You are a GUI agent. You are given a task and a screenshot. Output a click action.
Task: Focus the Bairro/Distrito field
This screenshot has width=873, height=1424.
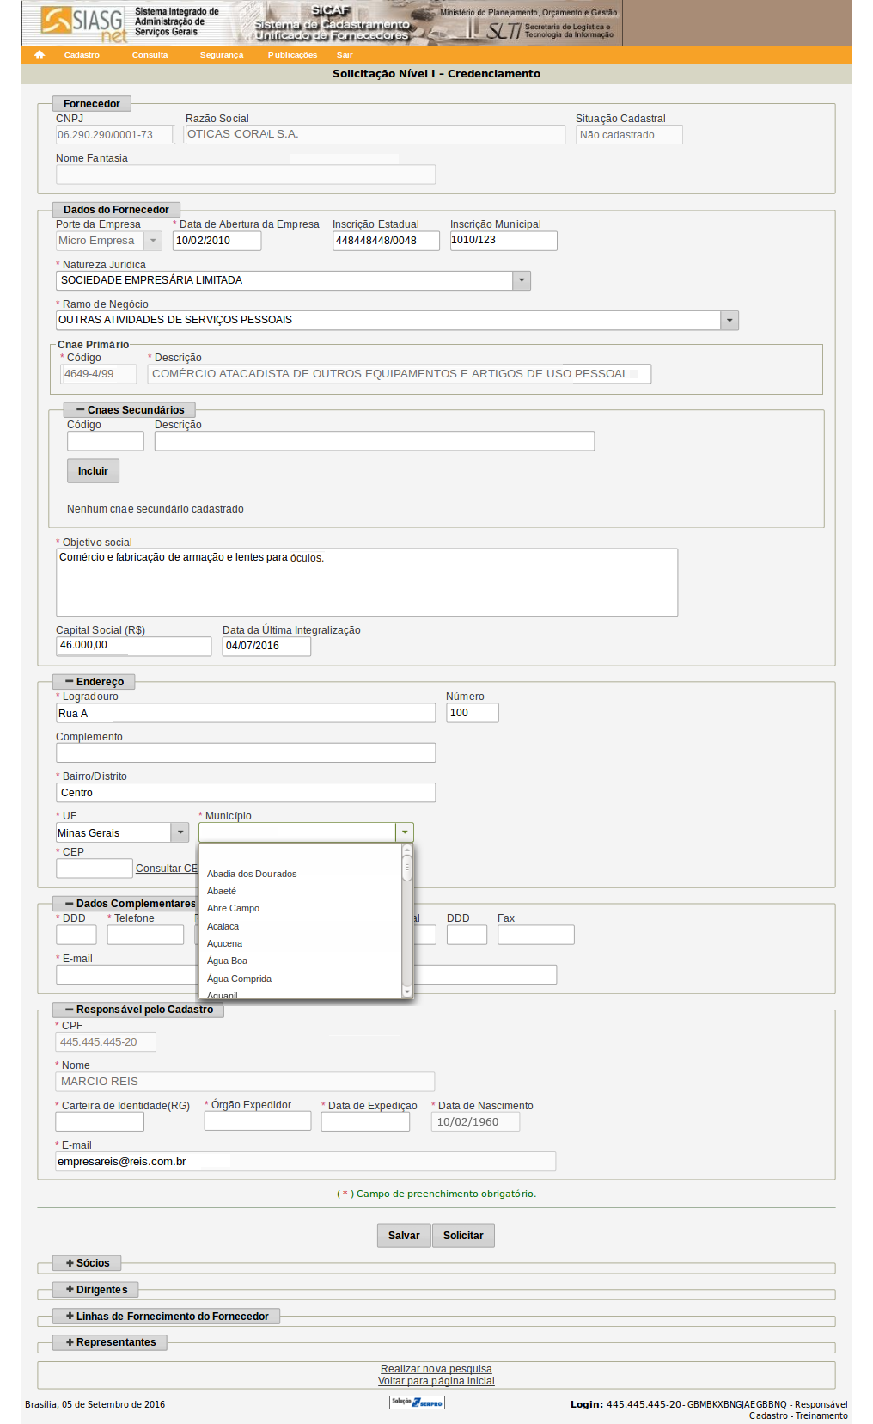[246, 792]
